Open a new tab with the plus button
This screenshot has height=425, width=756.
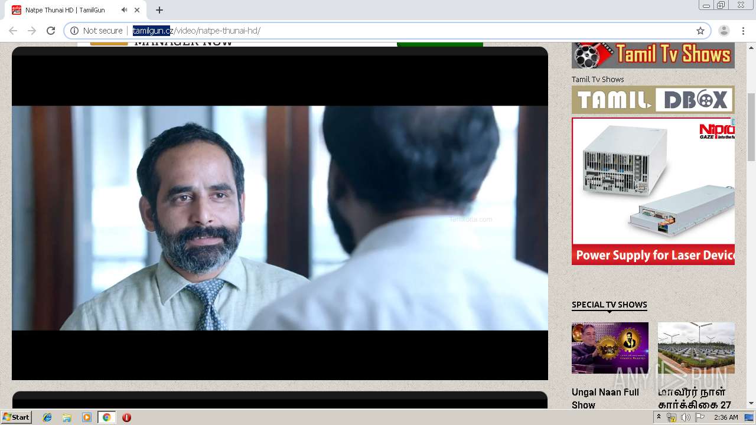(159, 10)
